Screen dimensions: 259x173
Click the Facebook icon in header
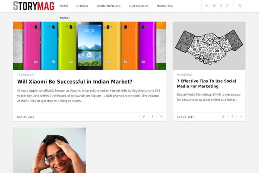[221, 6]
